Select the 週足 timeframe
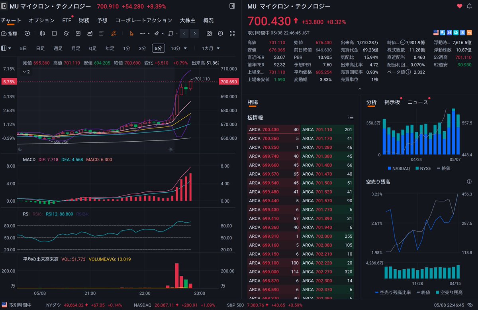The image size is (478, 310). (x=58, y=48)
